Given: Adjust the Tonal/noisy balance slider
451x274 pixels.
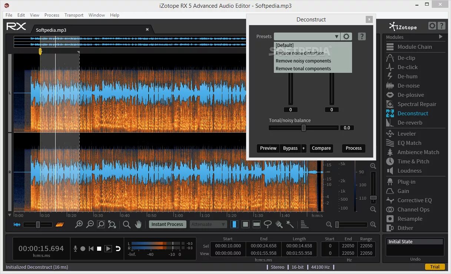Looking at the screenshot, I should [x=304, y=128].
